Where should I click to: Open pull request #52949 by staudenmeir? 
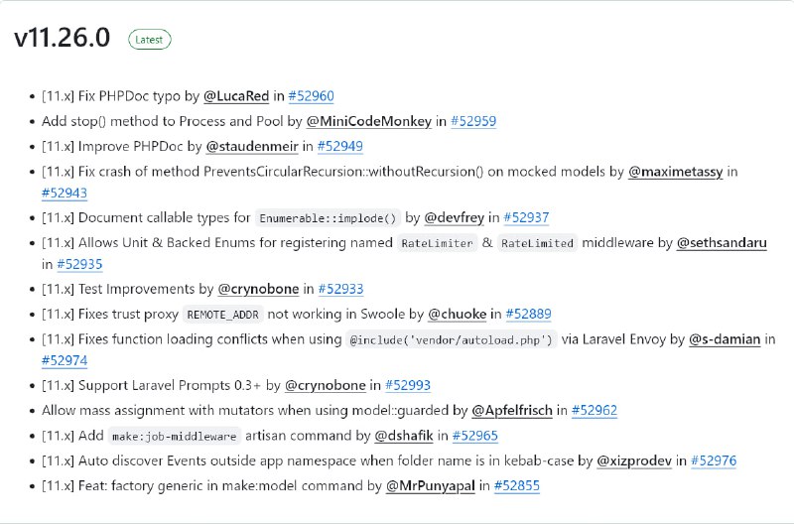(x=339, y=146)
